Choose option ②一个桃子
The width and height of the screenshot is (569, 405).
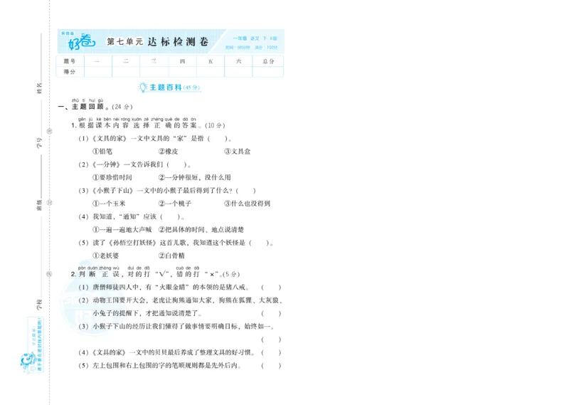click(x=175, y=204)
